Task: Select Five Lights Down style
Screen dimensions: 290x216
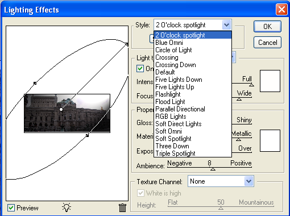Action: click(x=193, y=80)
